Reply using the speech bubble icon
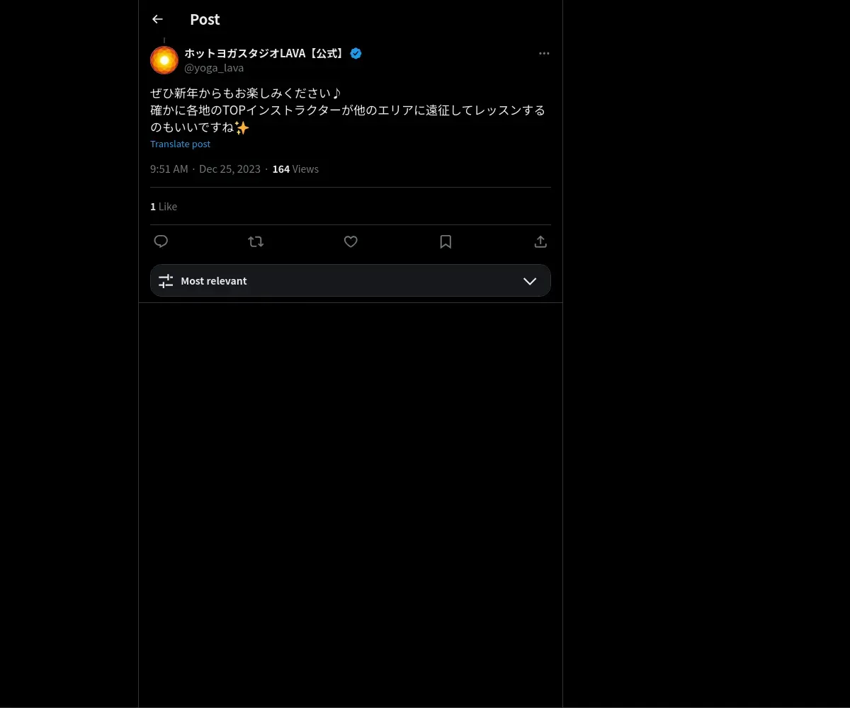 pos(161,241)
